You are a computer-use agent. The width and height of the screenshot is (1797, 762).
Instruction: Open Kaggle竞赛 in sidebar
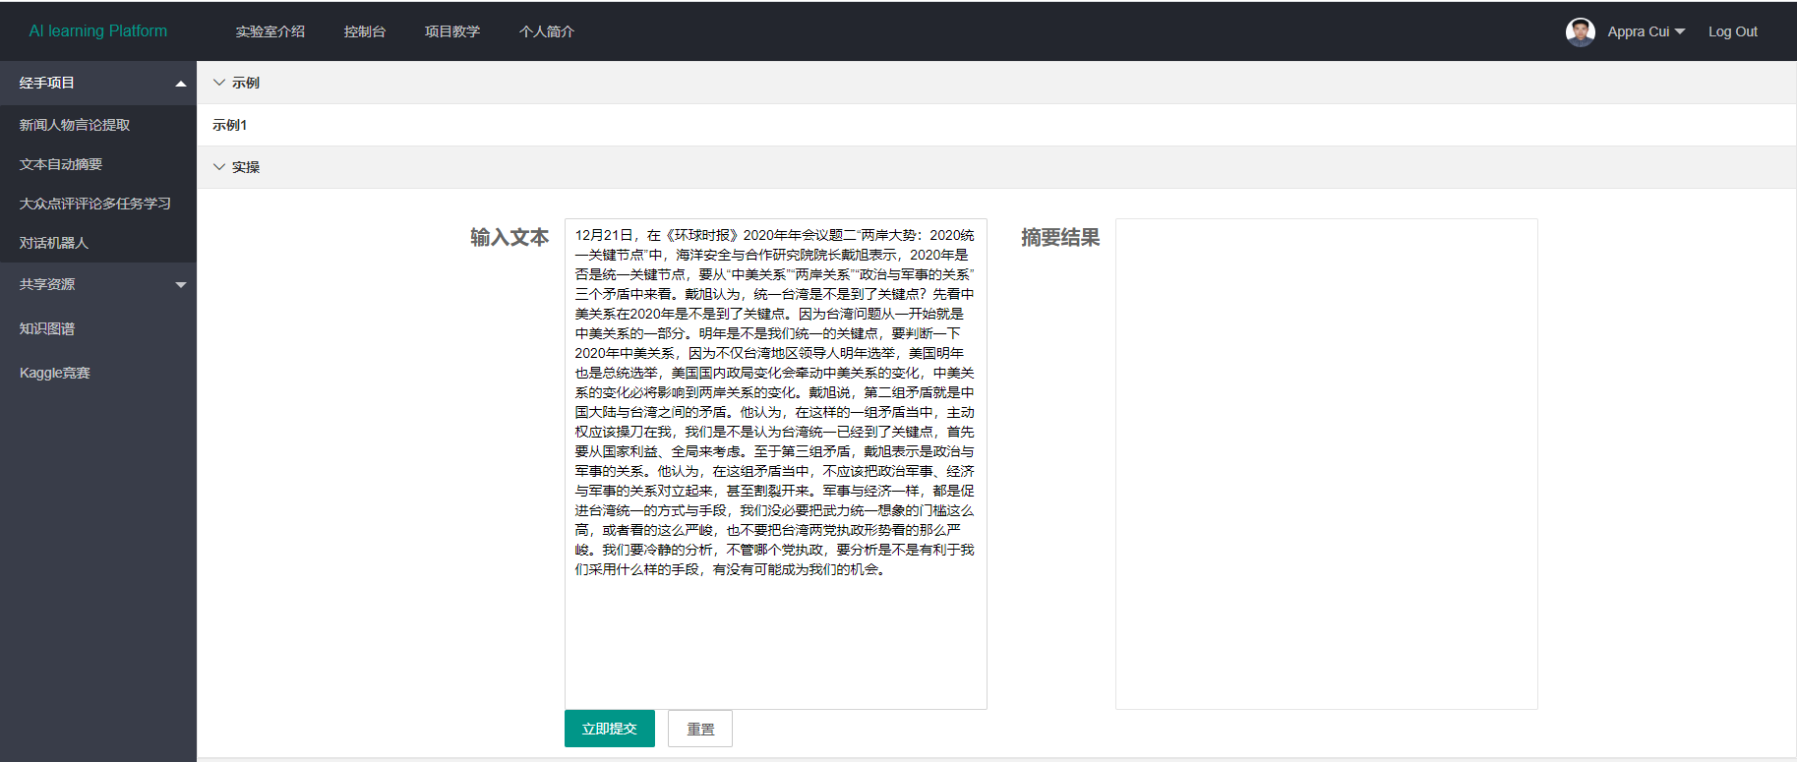pos(98,373)
